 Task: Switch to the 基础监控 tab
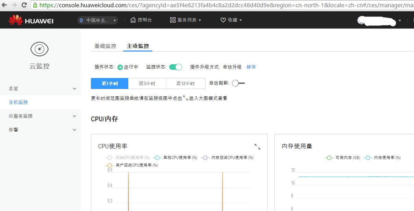coord(105,46)
